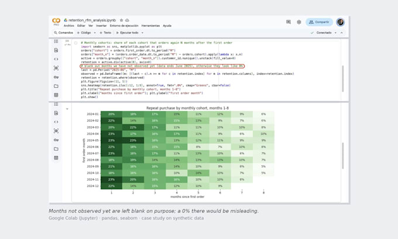Open Code snippets beside the heatmap output

coord(56,122)
